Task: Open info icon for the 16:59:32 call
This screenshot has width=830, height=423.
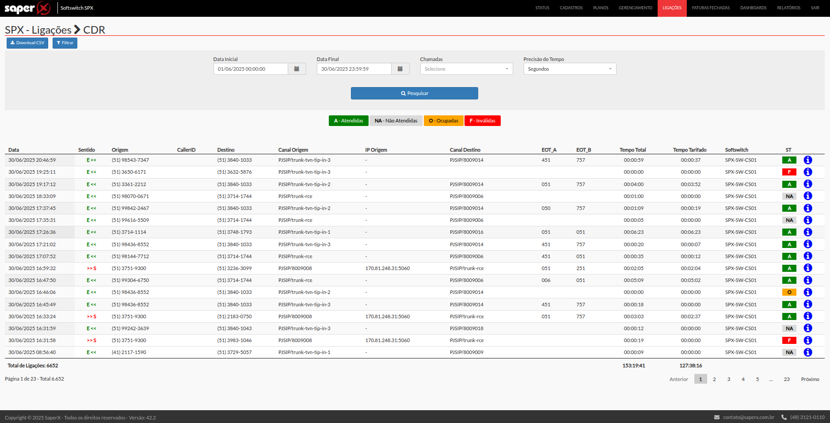Action: tap(807, 268)
